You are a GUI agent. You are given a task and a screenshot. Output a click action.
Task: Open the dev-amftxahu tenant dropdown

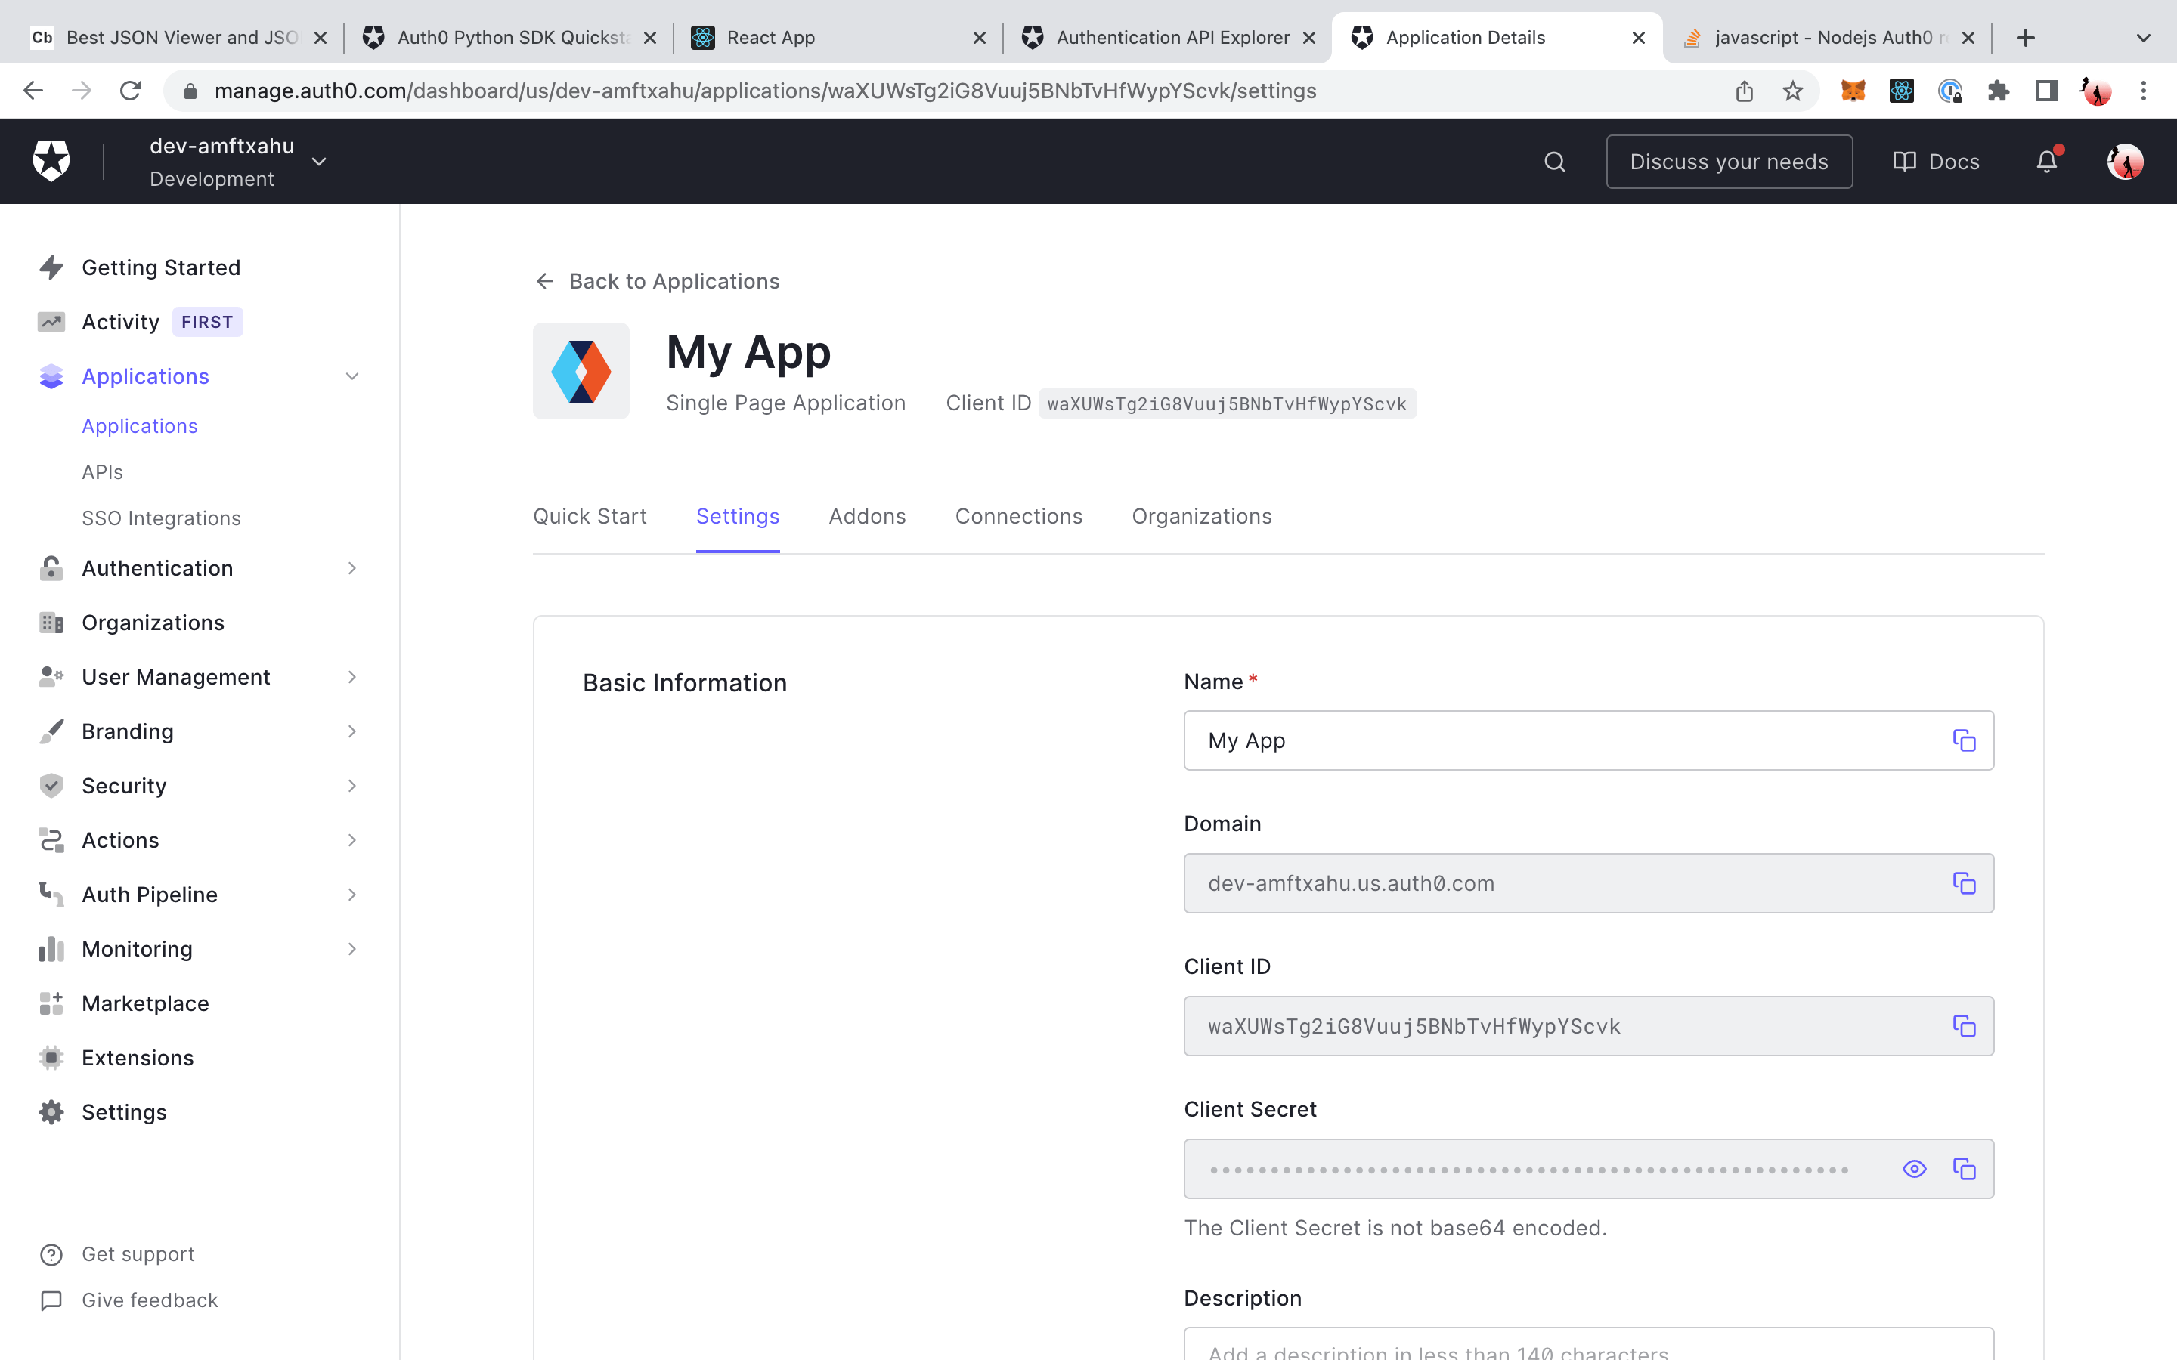(x=318, y=162)
